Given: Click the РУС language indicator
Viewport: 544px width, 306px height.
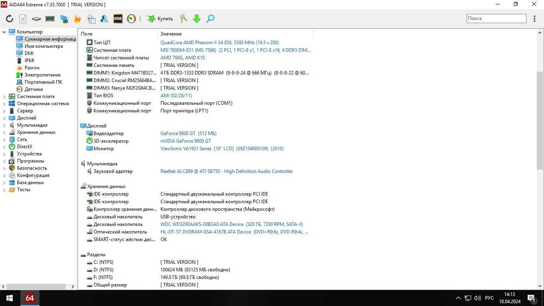Looking at the screenshot, I should [x=489, y=298].
